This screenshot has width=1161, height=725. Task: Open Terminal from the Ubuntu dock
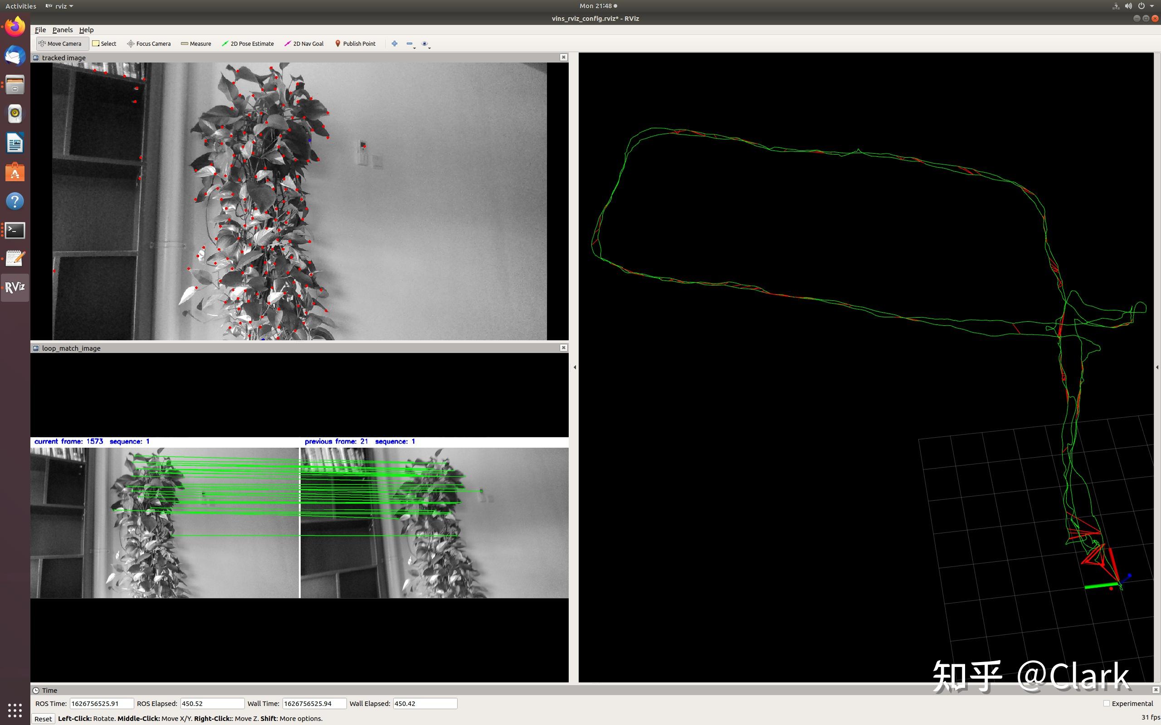coord(15,230)
